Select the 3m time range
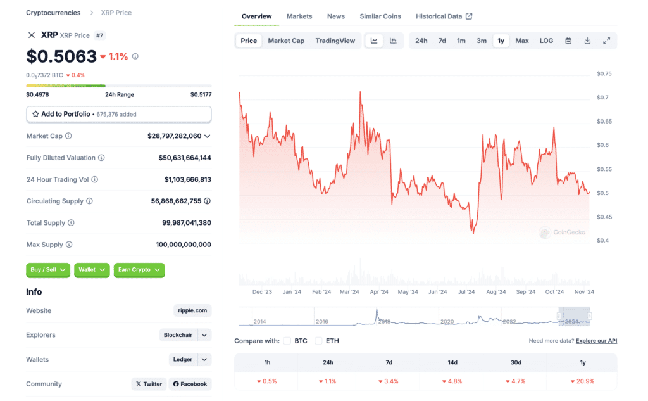 [x=482, y=41]
